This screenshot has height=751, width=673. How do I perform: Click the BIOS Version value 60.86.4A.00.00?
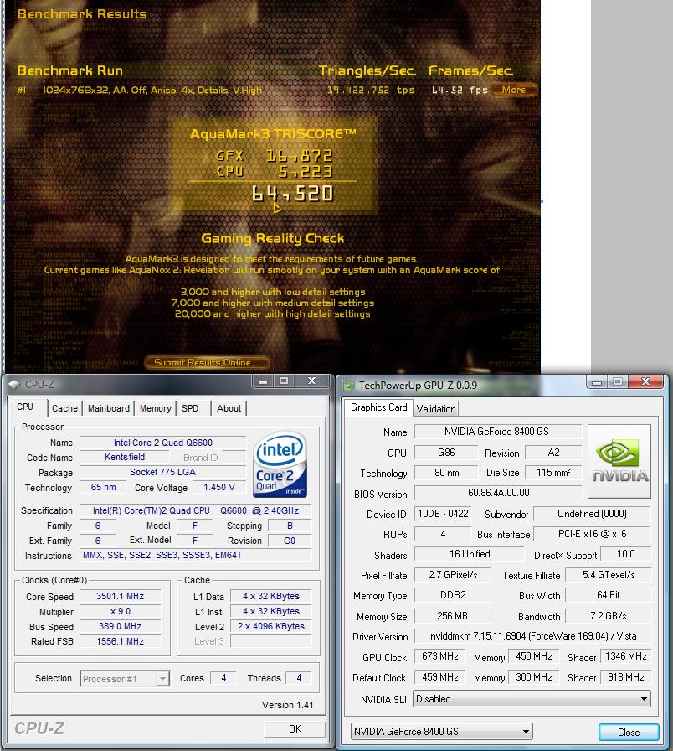(498, 493)
